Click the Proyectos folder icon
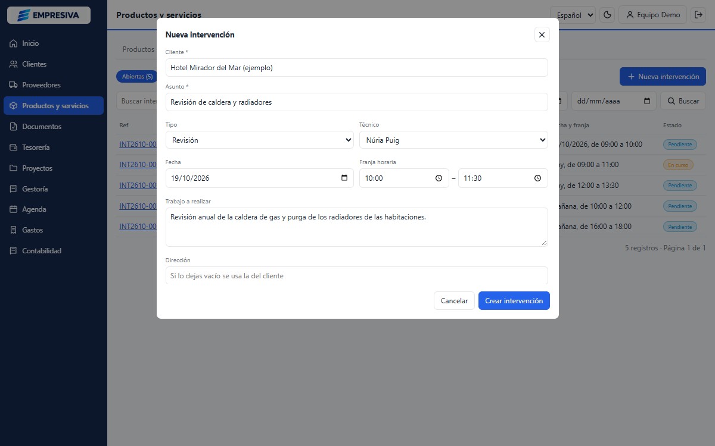 coord(13,168)
